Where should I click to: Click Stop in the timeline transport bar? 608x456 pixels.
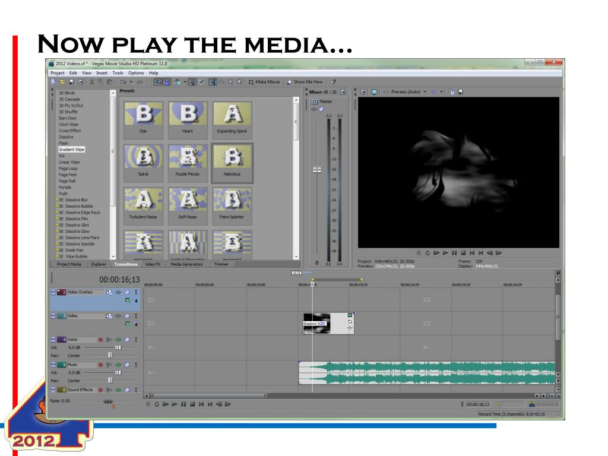(x=192, y=404)
